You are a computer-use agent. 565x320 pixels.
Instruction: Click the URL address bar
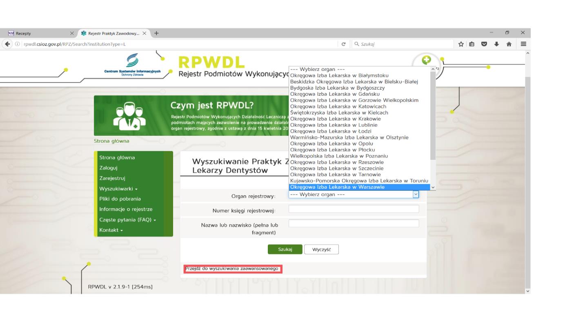pyautogui.click(x=176, y=44)
